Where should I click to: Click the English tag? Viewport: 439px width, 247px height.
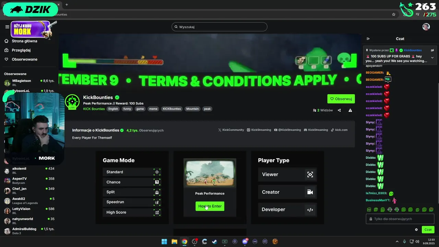tap(113, 109)
